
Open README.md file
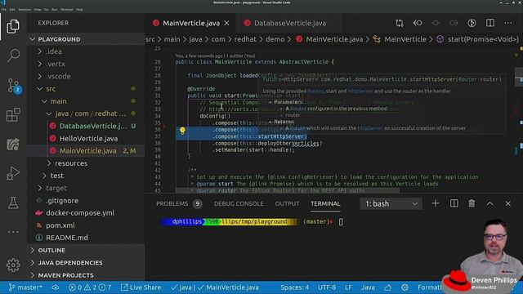[67, 238]
